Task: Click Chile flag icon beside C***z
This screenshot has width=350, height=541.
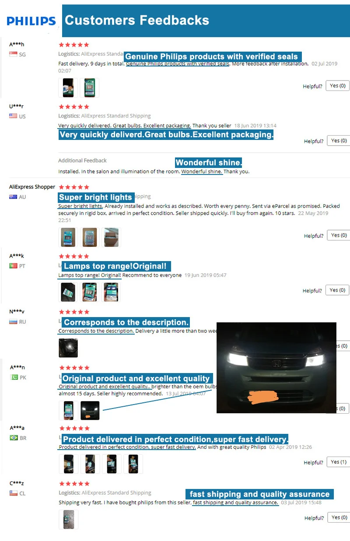Action: (13, 493)
